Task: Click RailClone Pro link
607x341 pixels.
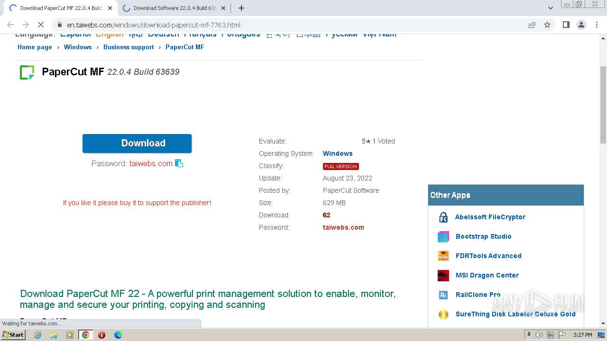Action: pos(478,295)
